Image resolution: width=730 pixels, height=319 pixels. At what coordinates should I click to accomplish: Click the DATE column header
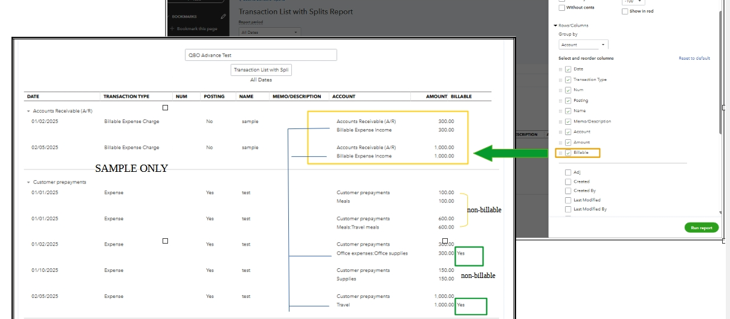point(33,96)
